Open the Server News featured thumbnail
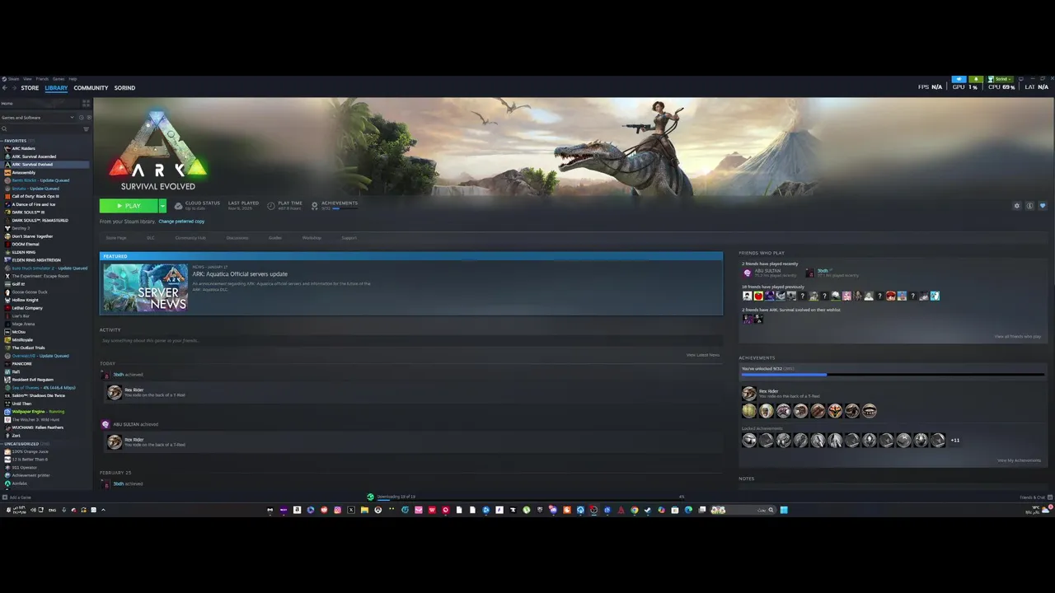 coord(145,287)
